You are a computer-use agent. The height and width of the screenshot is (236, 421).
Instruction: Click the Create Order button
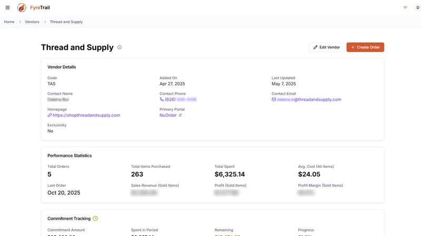(365, 47)
